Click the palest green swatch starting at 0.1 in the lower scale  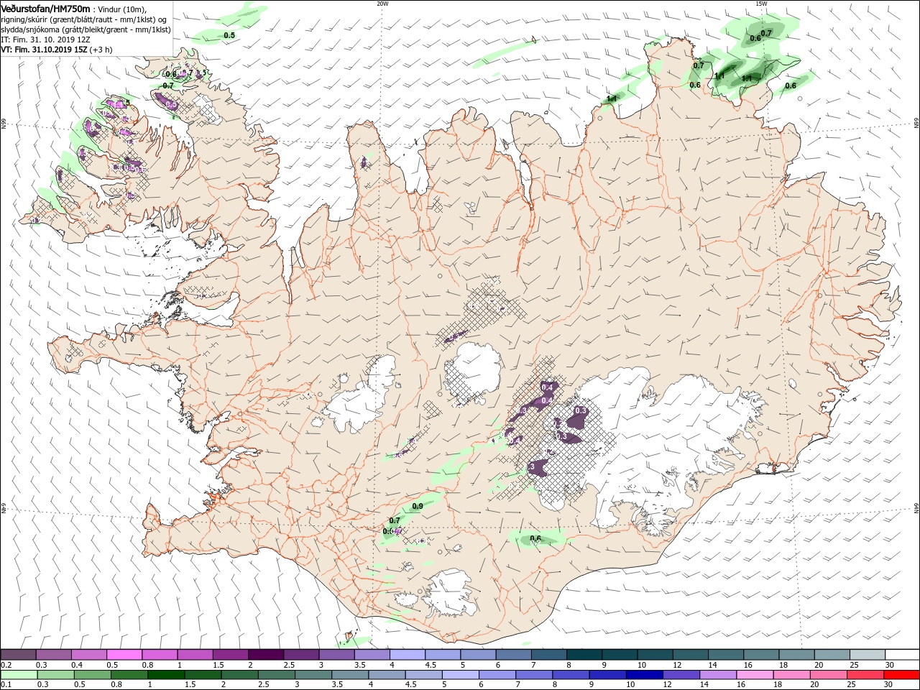(19, 675)
